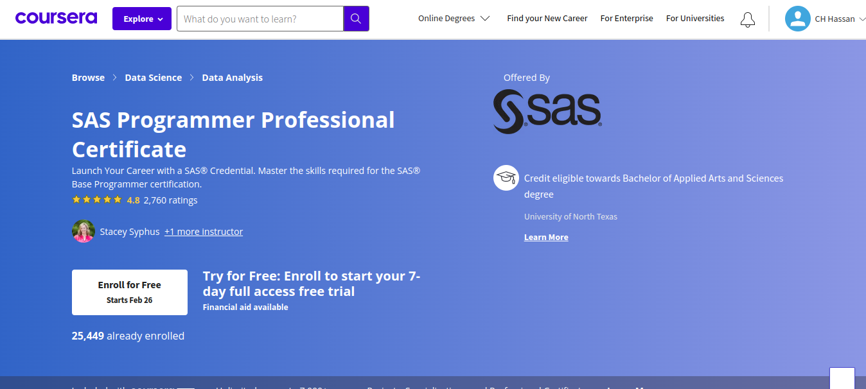Viewport: 866px width, 389px height.
Task: Go to the Browse breadcrumb
Action: click(x=88, y=78)
